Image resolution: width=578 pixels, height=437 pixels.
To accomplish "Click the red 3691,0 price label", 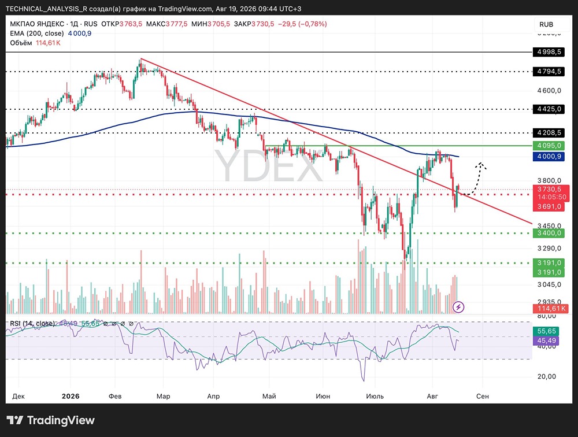I will [x=549, y=206].
